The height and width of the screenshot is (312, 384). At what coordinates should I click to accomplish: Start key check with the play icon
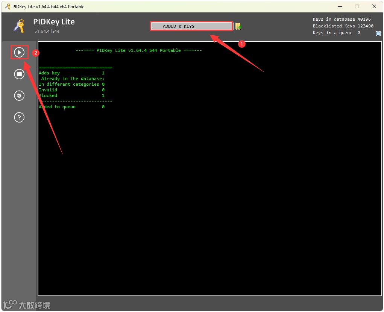click(19, 52)
